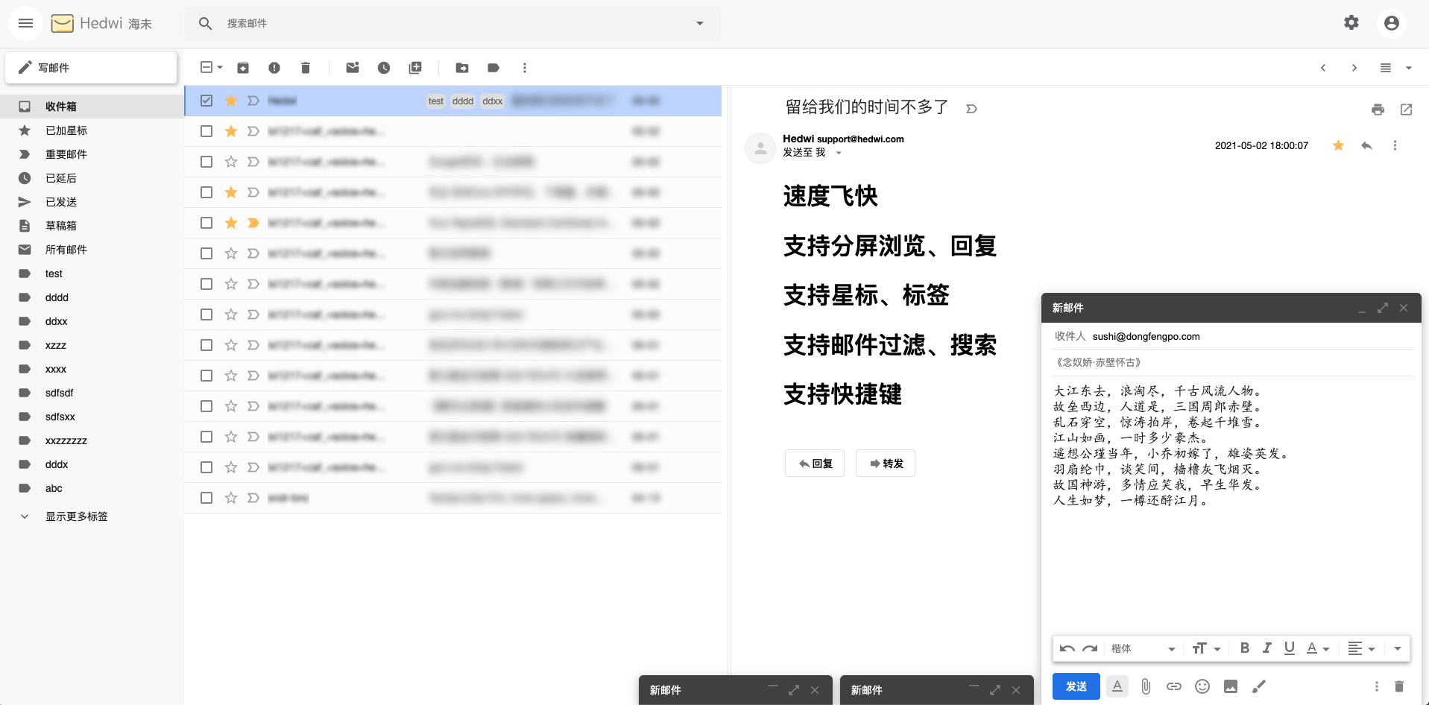Move to folder toolbar icon
This screenshot has width=1429, height=705.
pos(462,68)
